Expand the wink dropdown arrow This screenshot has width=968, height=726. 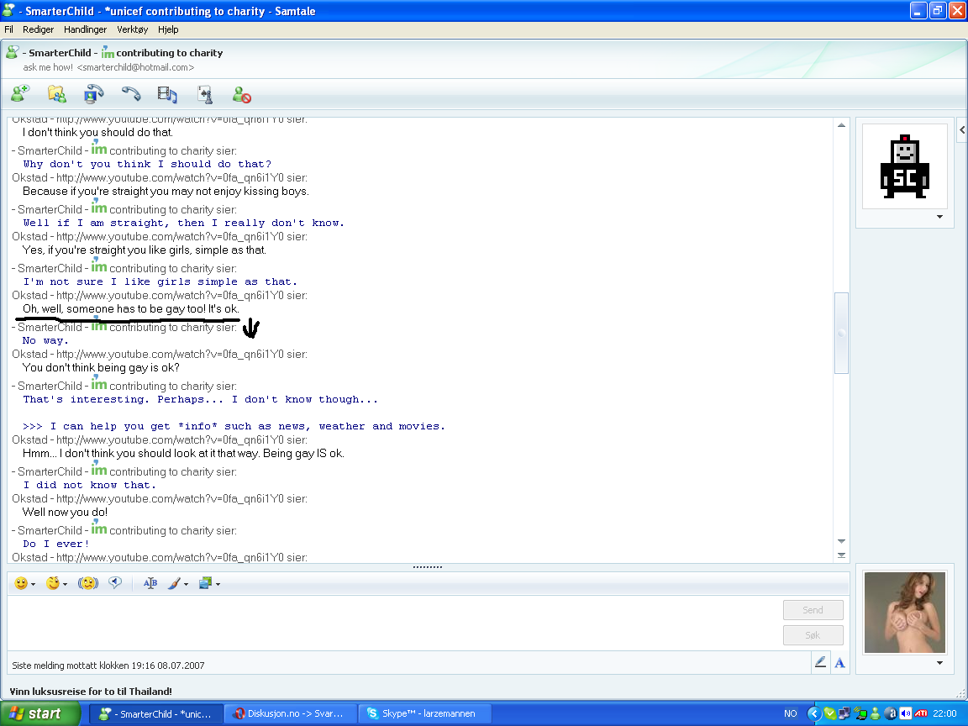tap(65, 584)
